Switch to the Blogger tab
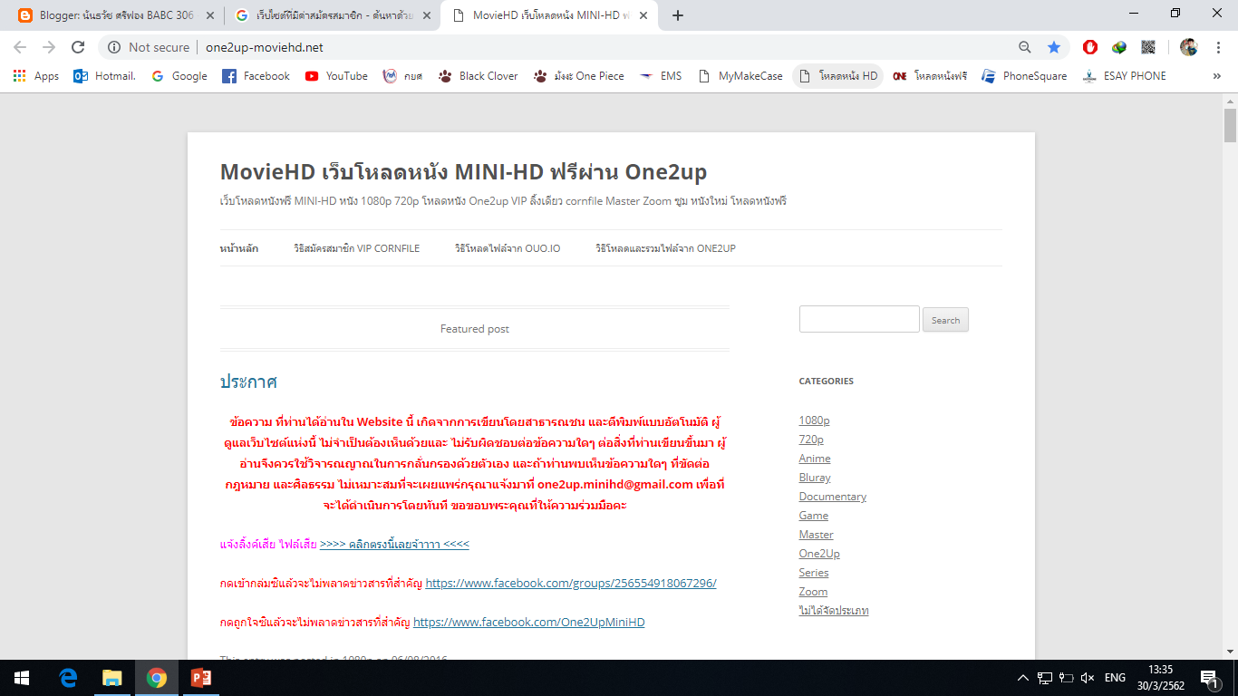This screenshot has width=1238, height=696. [109, 14]
